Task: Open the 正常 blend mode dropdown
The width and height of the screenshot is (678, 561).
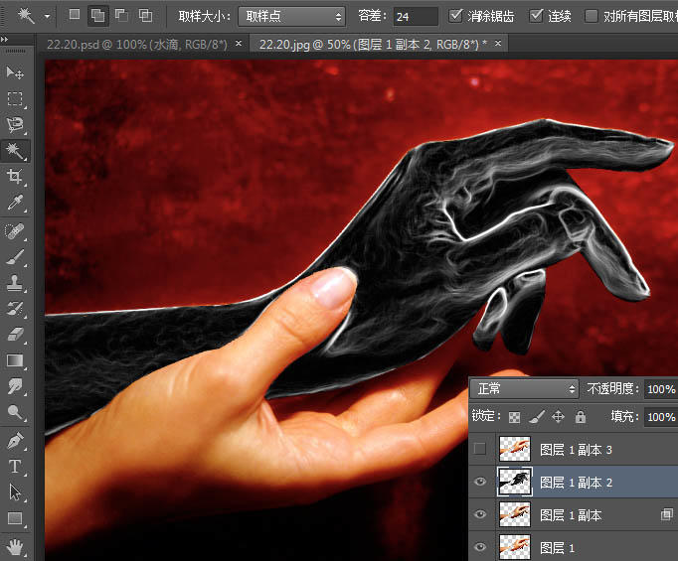Action: point(525,389)
